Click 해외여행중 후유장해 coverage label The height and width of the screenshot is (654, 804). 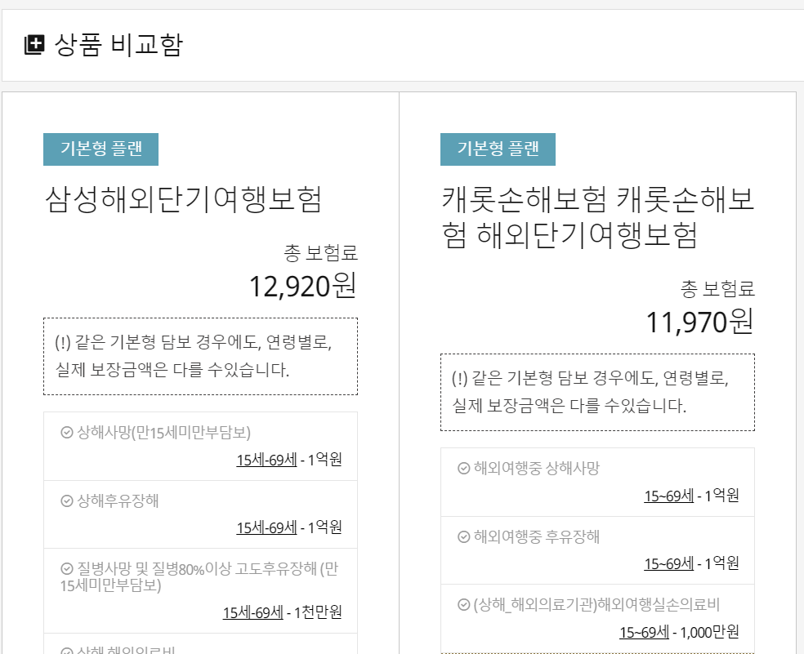(536, 536)
